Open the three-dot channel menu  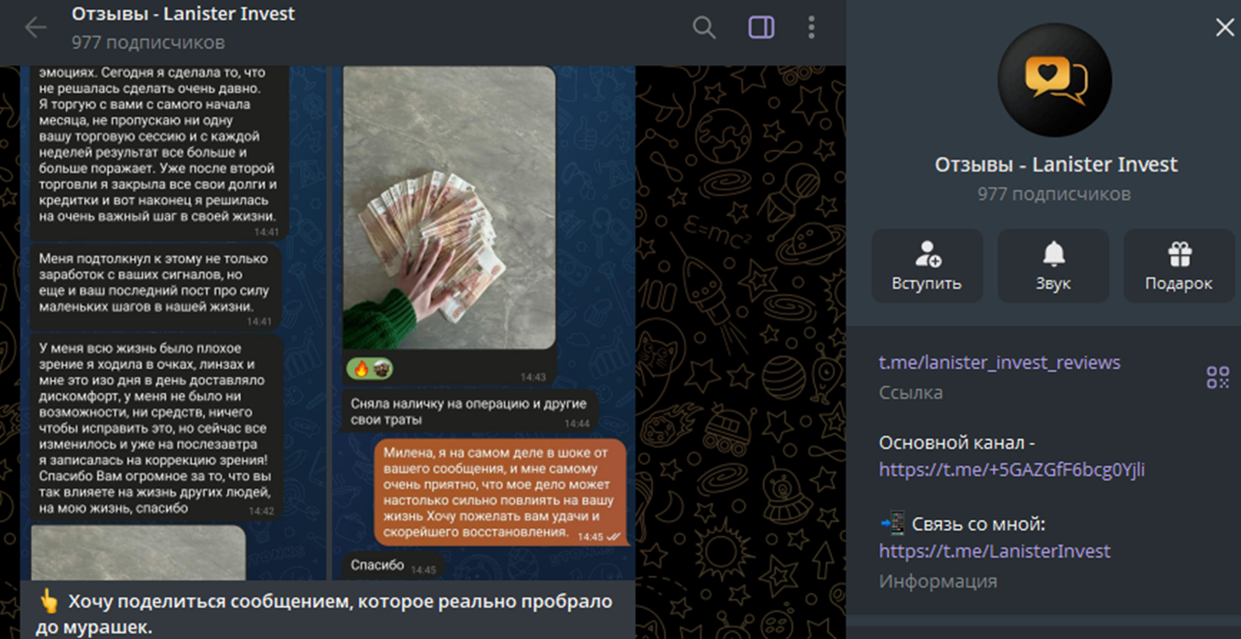[811, 27]
